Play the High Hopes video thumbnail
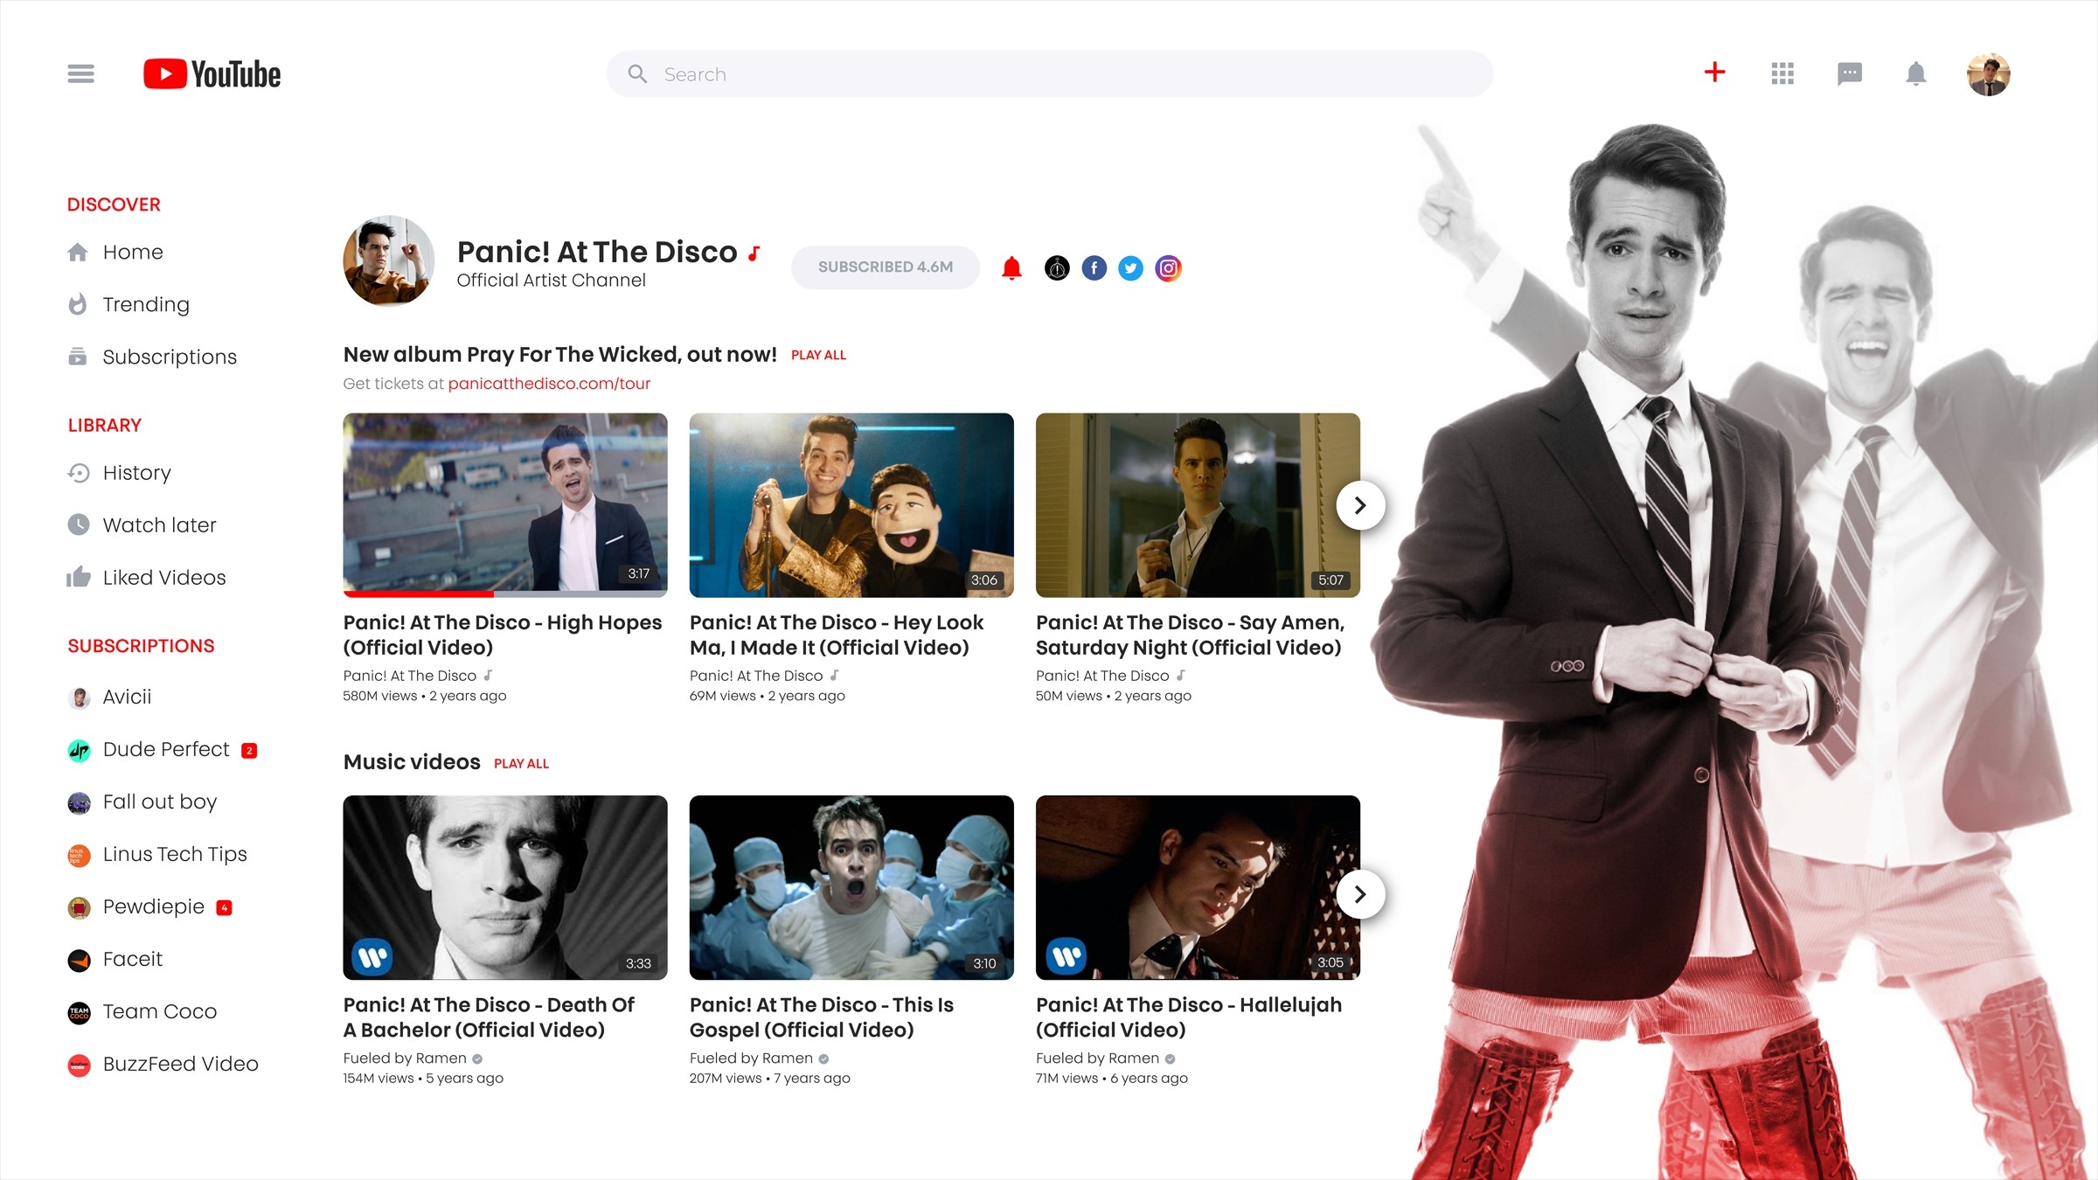Screen dimensions: 2098x1180 click(505, 505)
